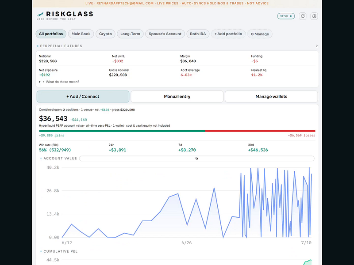Open the Crypto portfolio tab
The height and width of the screenshot is (265, 354).
pyautogui.click(x=105, y=34)
